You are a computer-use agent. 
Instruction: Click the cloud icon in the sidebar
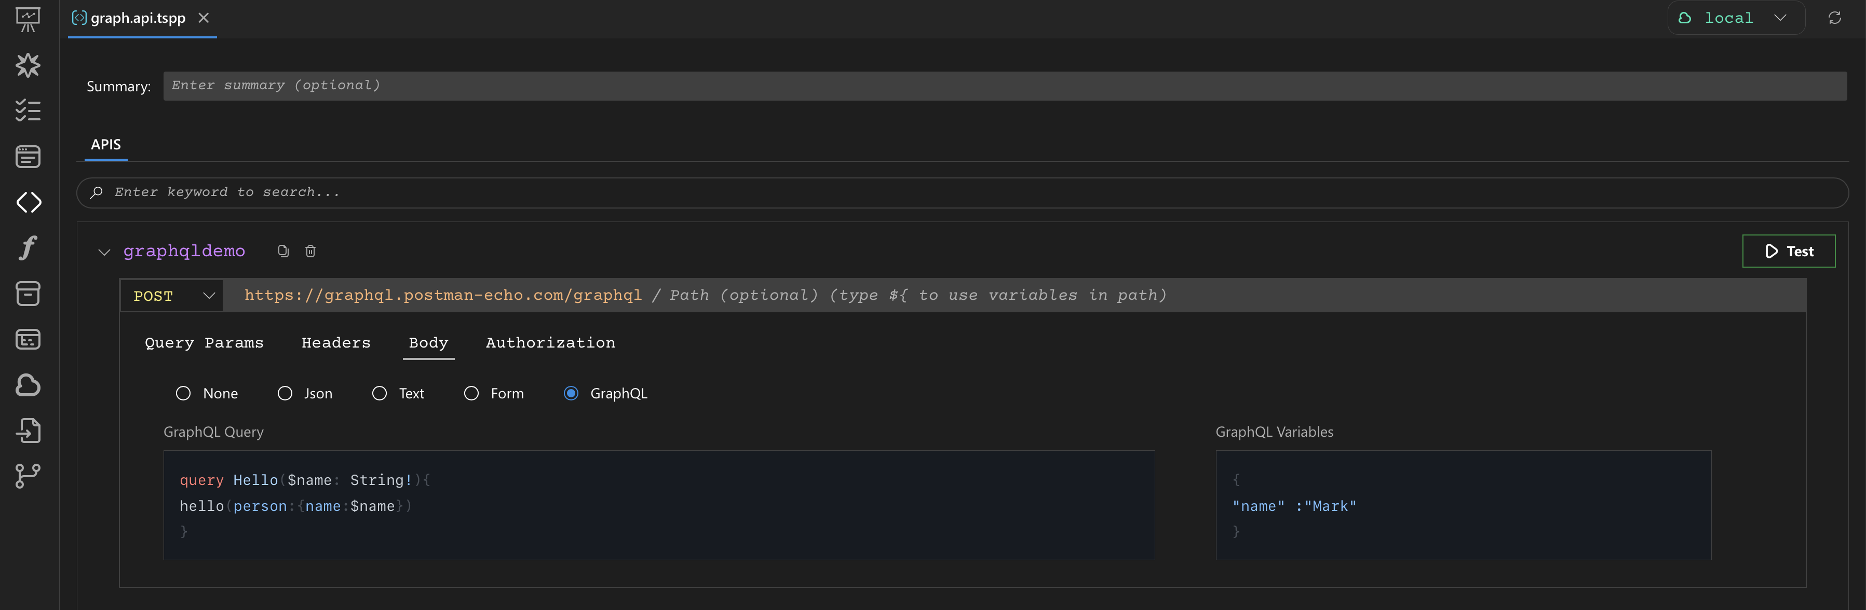pyautogui.click(x=28, y=385)
